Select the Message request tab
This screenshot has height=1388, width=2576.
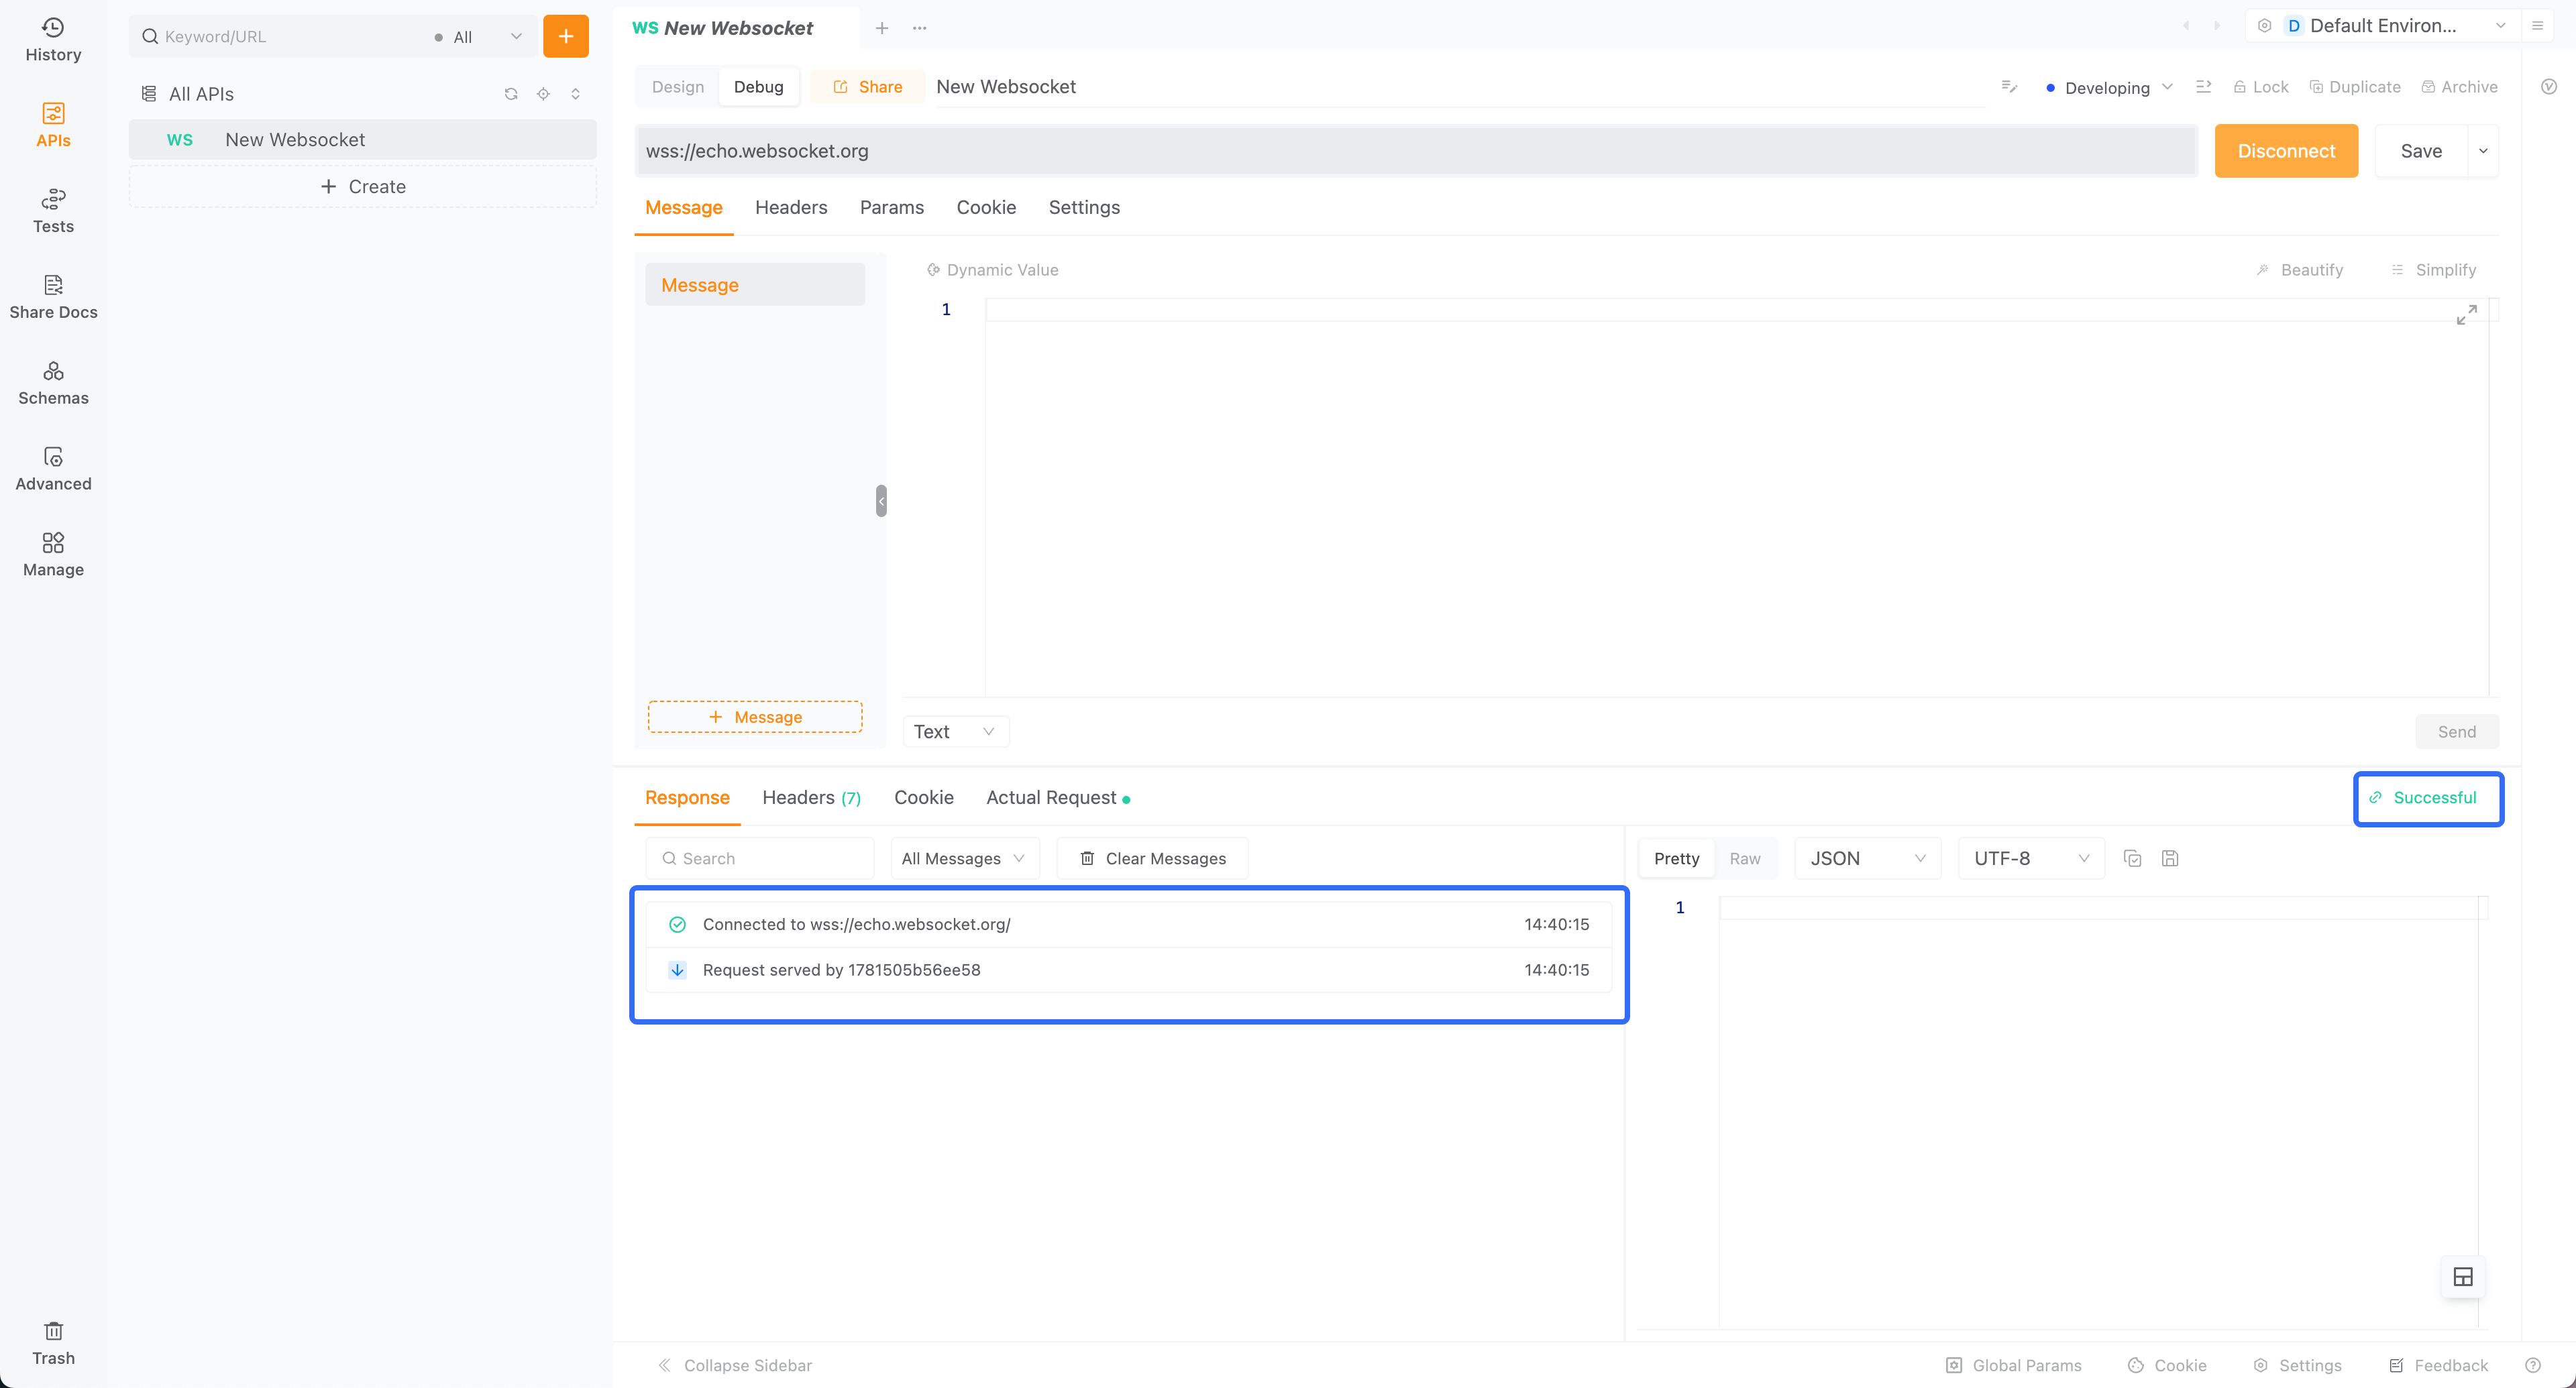[x=684, y=208]
